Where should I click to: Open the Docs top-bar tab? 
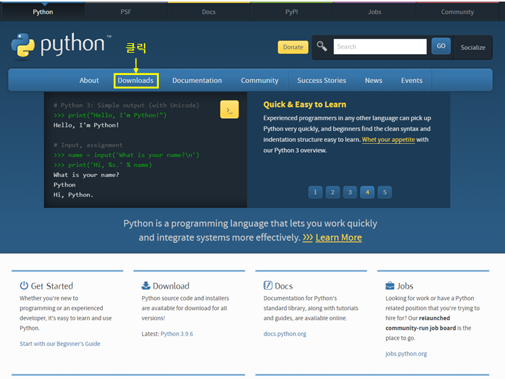pos(209,12)
